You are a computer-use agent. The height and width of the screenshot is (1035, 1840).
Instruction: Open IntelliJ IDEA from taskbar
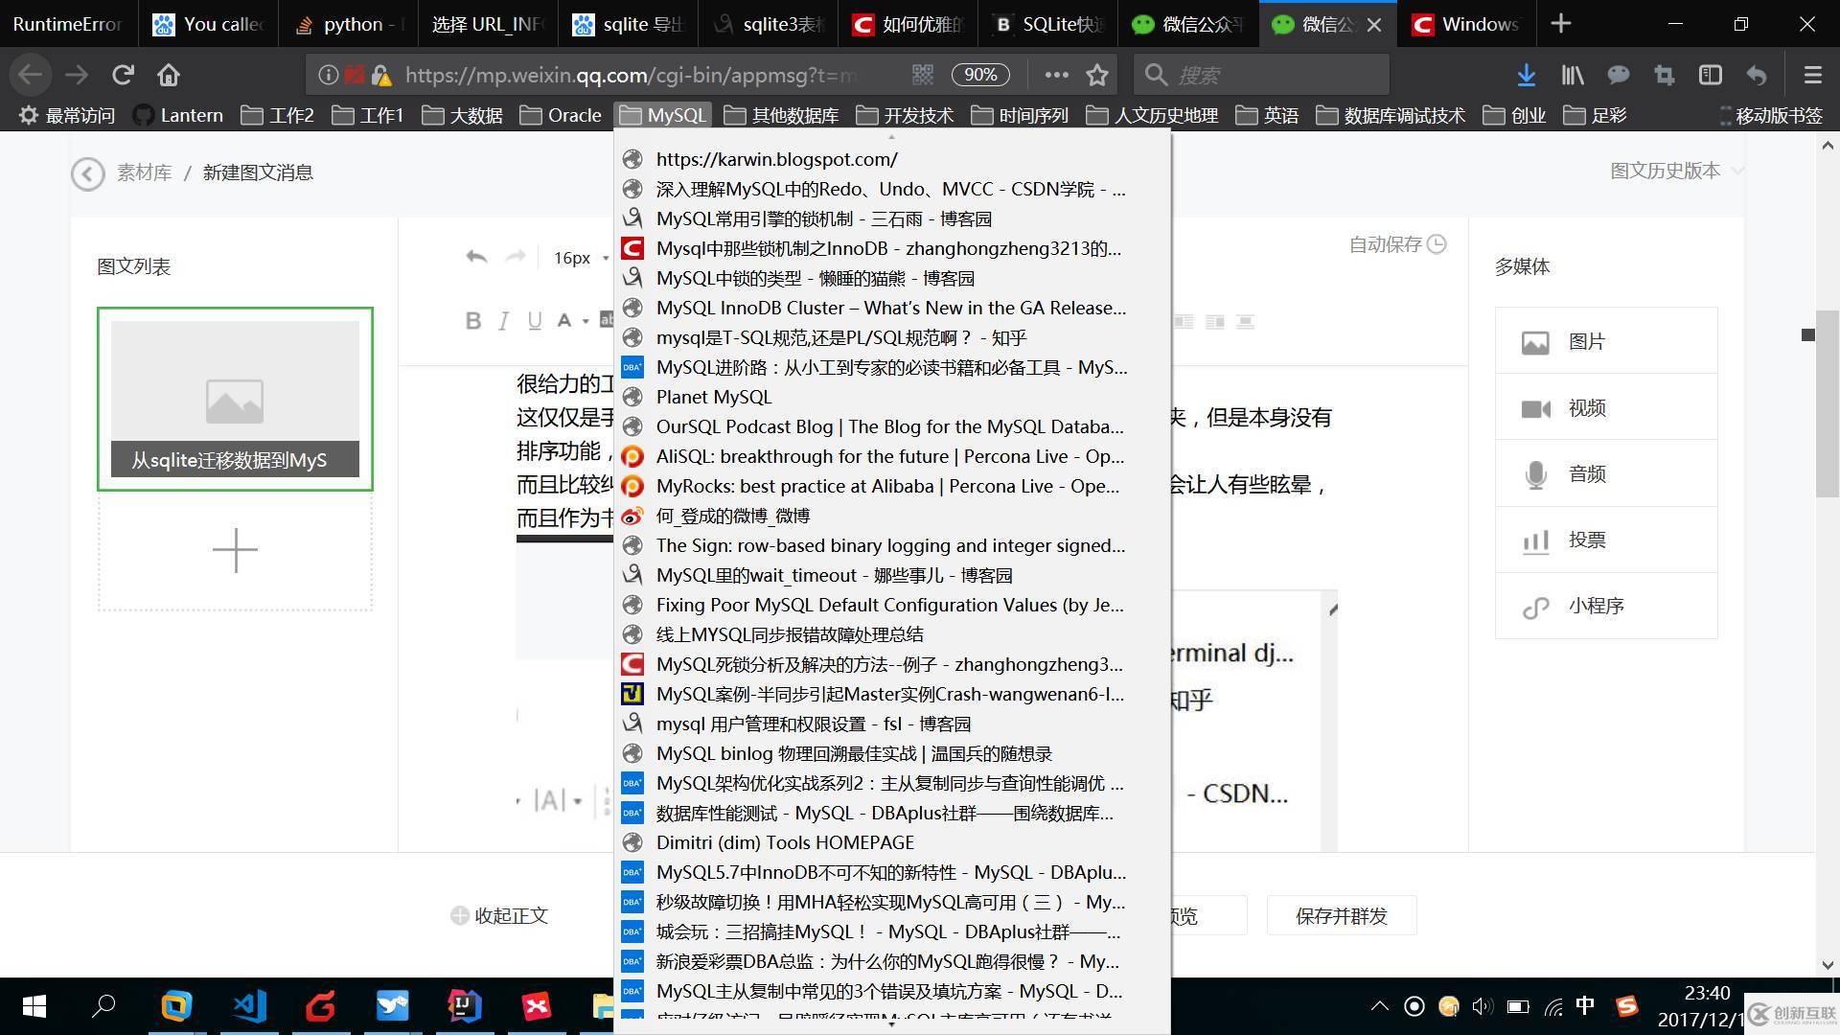(464, 1006)
